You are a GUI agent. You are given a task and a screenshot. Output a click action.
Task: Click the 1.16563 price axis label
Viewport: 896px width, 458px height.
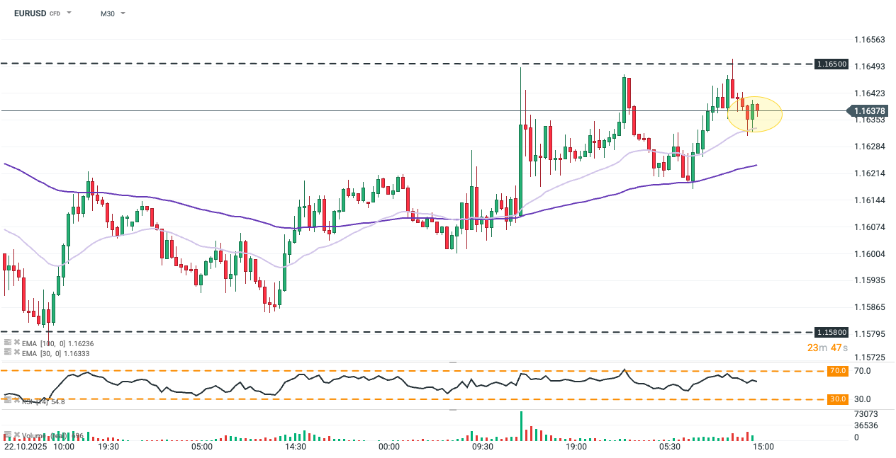tap(869, 40)
